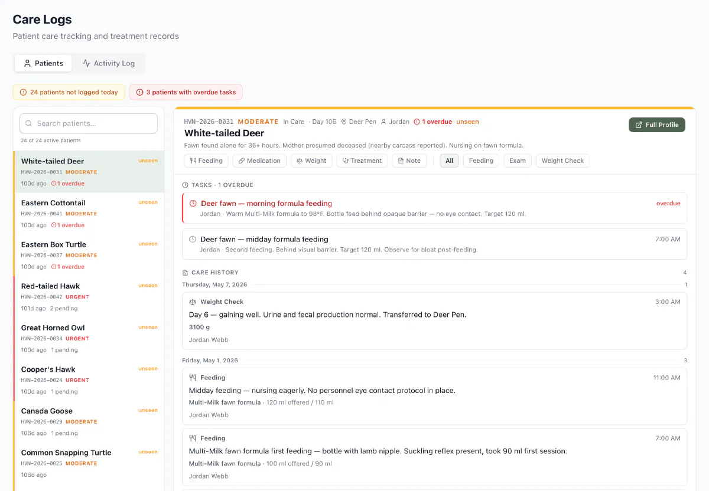Click '2 pending' under Red-tailed Hawk
Image resolution: width=709 pixels, height=491 pixels.
(64, 308)
